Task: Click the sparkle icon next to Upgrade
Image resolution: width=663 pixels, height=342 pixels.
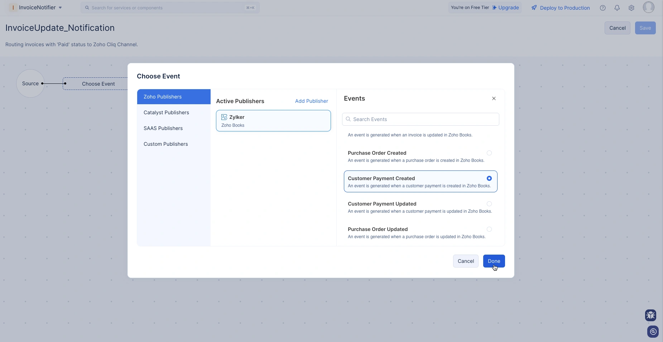Action: [494, 8]
